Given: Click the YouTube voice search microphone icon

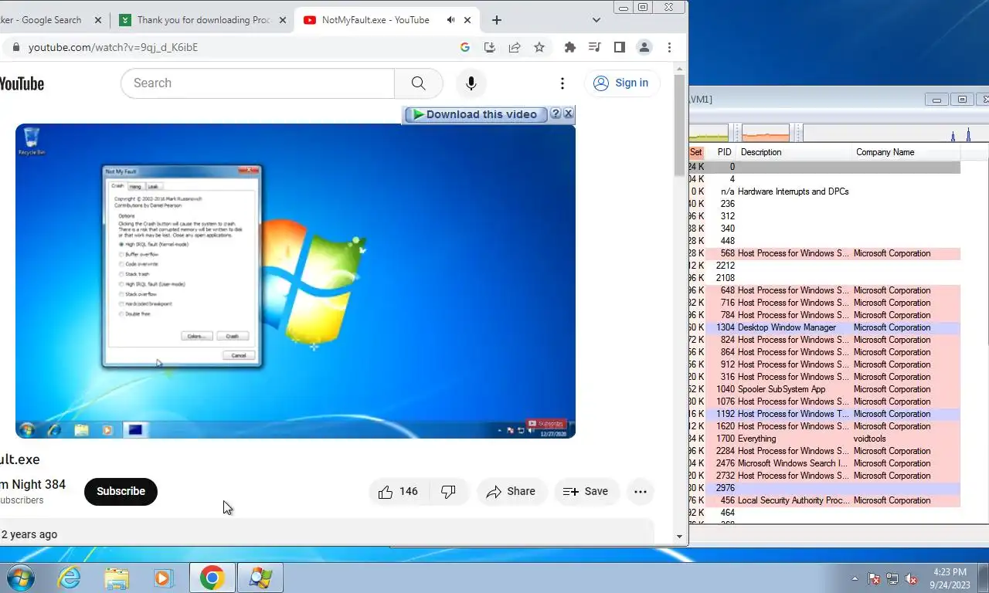Looking at the screenshot, I should point(471,83).
